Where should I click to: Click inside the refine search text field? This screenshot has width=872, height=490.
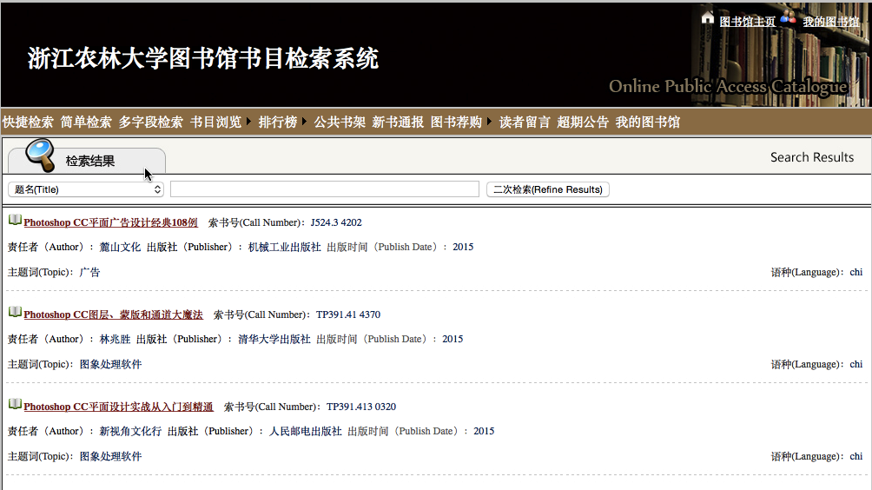click(x=324, y=189)
